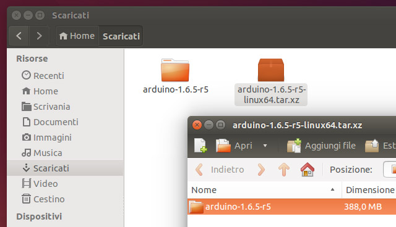Close the archive manager window
396x227 pixels.
tap(197, 125)
